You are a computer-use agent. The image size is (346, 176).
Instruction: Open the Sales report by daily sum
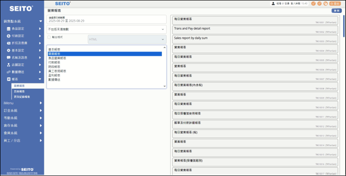point(255,39)
